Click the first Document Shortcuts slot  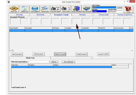[x=14, y=21]
